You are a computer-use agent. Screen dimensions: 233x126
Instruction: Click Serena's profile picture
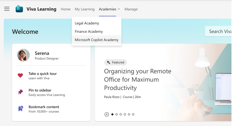click(x=23, y=55)
